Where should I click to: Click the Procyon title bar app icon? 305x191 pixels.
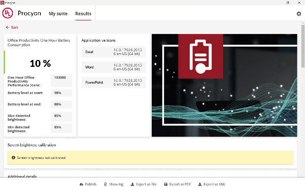click(2, 3)
